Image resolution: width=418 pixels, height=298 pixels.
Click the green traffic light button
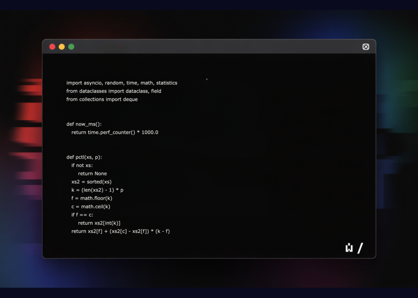[x=71, y=46]
